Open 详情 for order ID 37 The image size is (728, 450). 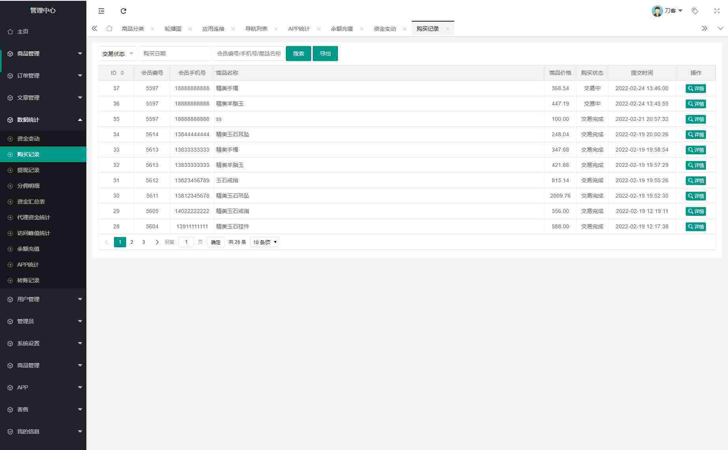click(x=696, y=89)
